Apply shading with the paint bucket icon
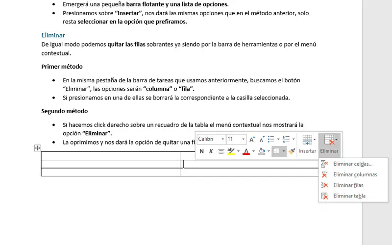 click(x=261, y=151)
